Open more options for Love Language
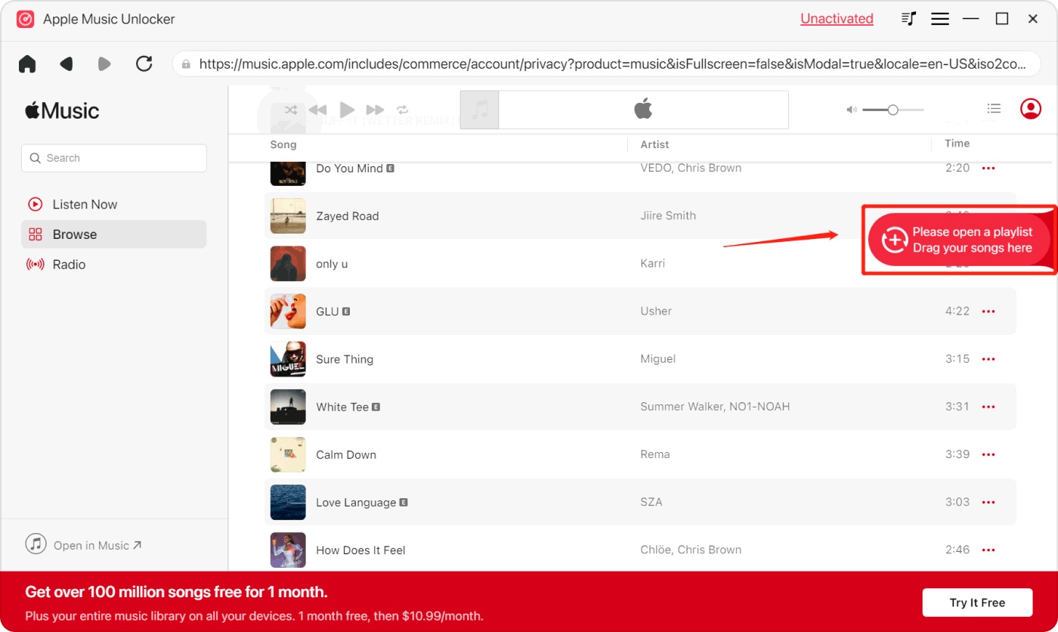This screenshot has width=1058, height=632. pyautogui.click(x=988, y=502)
